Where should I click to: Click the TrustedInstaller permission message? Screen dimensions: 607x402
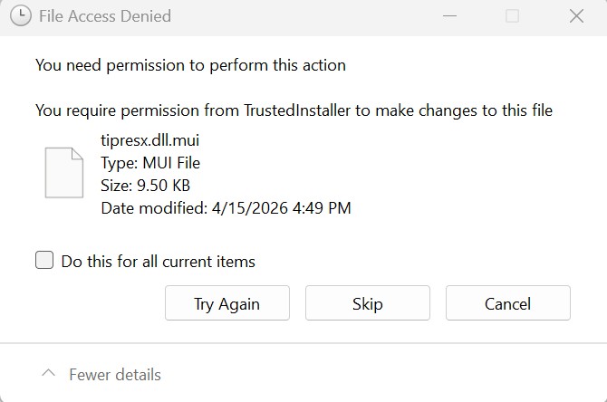point(294,110)
